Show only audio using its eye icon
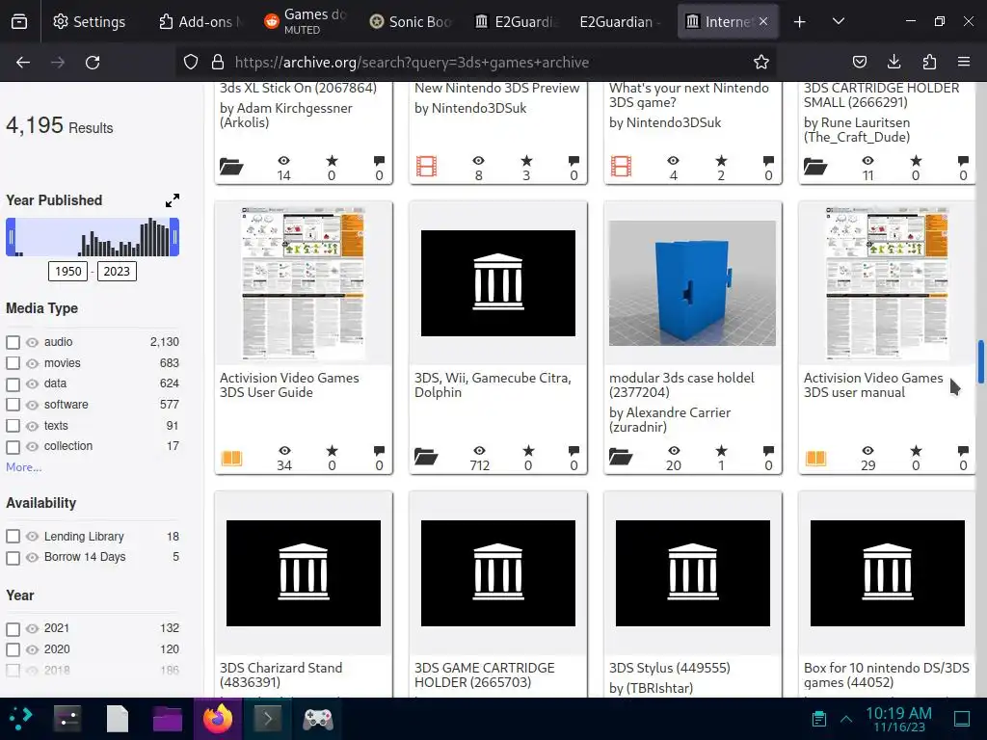The height and width of the screenshot is (740, 987). pos(32,343)
